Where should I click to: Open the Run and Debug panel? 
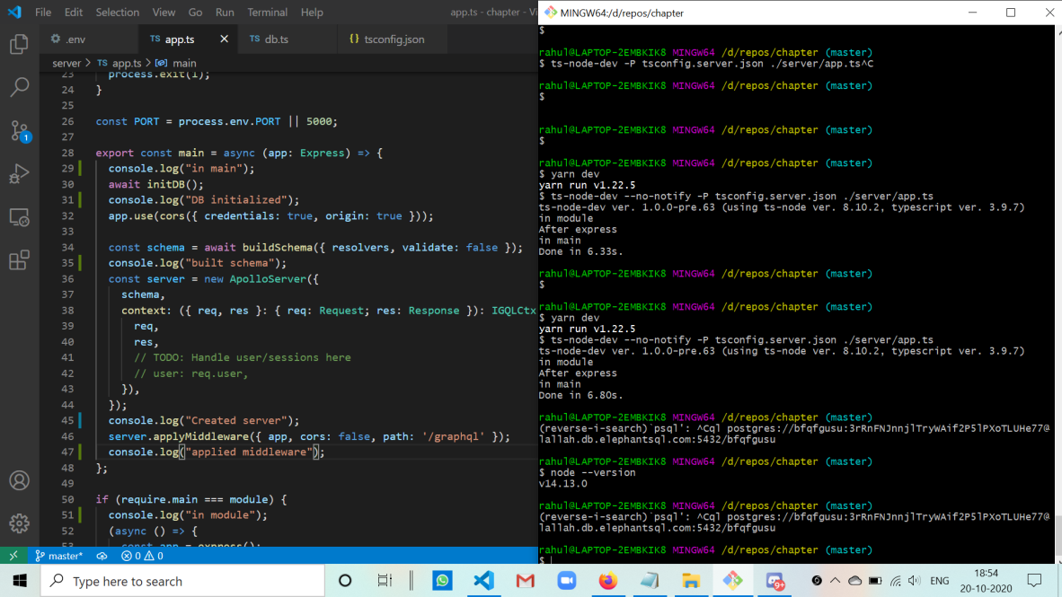(19, 174)
